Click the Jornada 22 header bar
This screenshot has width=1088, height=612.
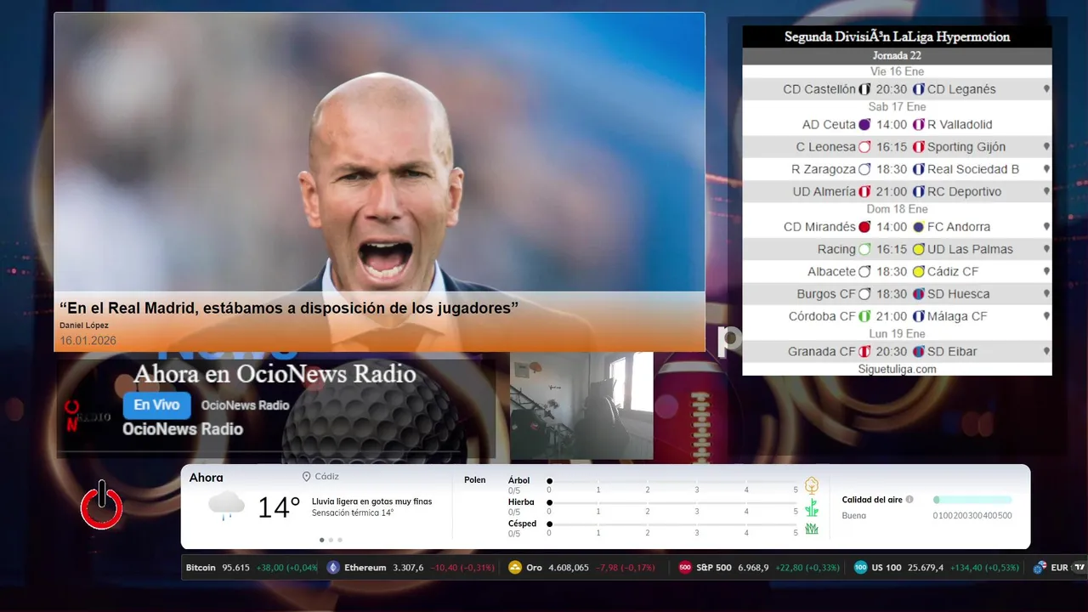(897, 56)
